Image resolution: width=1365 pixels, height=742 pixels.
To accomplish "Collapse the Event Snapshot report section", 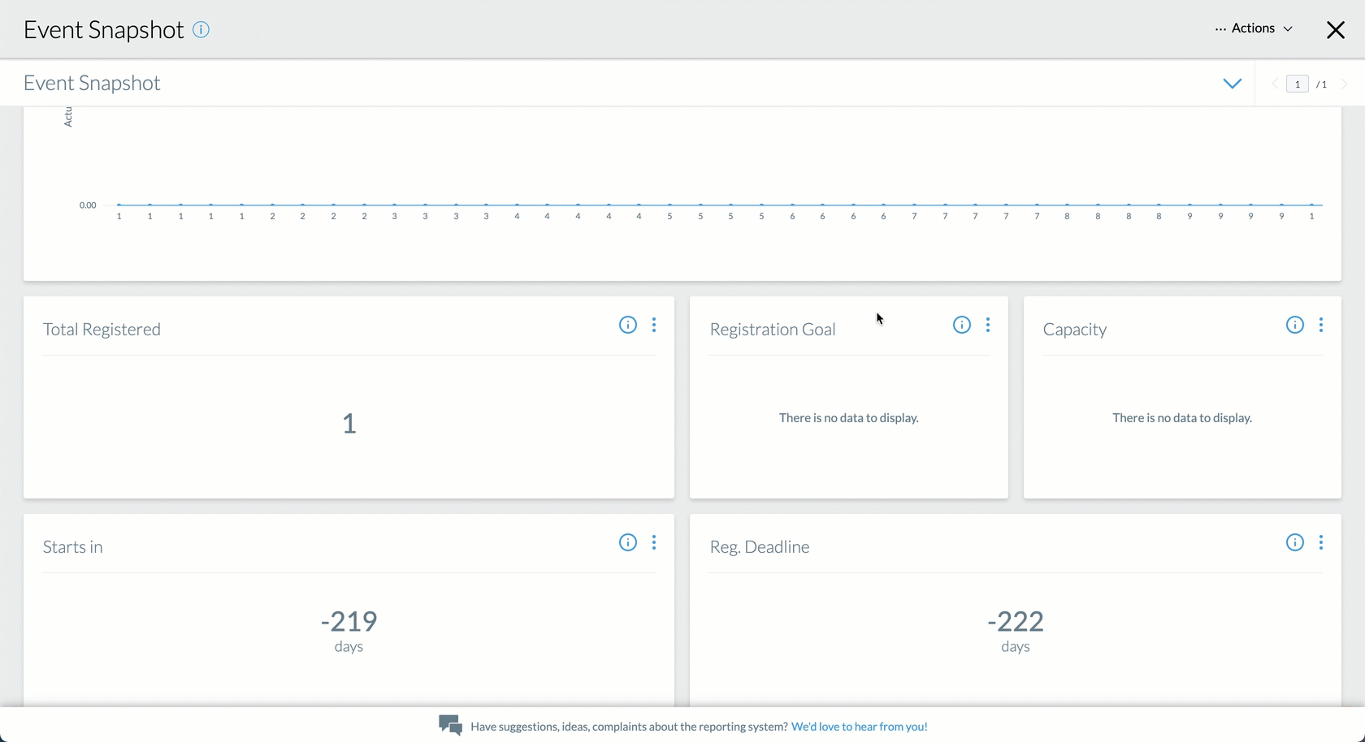I will coord(1233,83).
